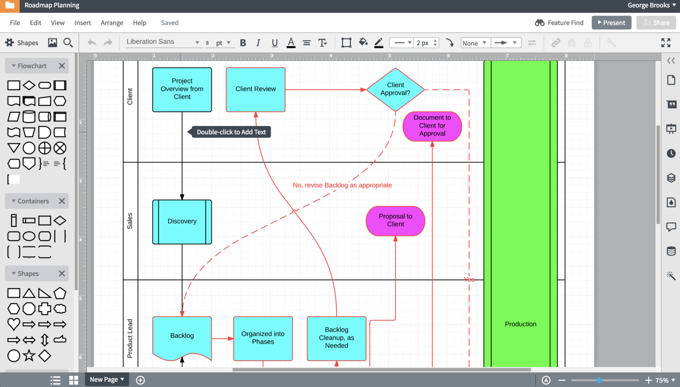Viewport: 680px width, 387px height.
Task: Collapse the right dock panel chevrons
Action: coord(671,61)
